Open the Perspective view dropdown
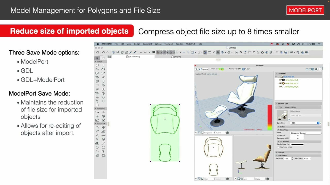Viewport: 330px width, 185px height. pos(209,133)
